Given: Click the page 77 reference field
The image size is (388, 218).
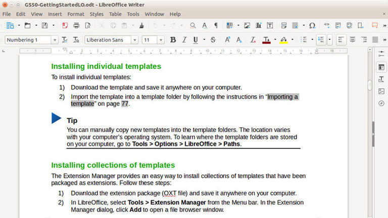Looking at the screenshot, I should 125,104.
